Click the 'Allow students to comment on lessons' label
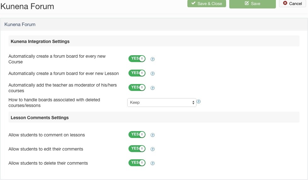 click(47, 135)
